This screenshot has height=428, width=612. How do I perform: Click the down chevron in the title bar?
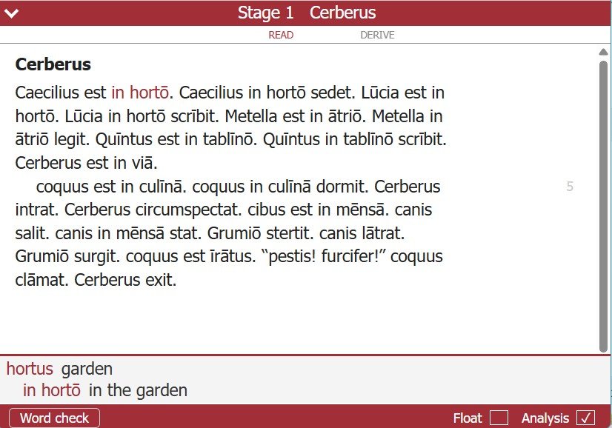click(x=11, y=13)
